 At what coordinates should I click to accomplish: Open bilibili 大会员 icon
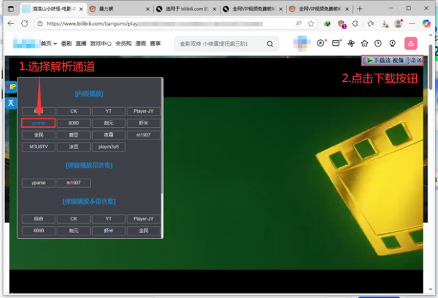click(x=321, y=43)
